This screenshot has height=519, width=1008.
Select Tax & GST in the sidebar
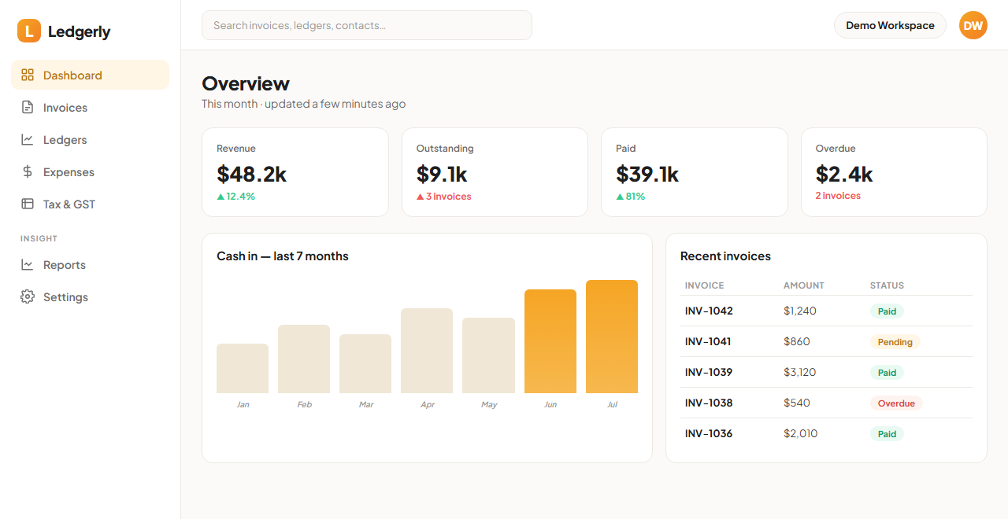[91, 204]
